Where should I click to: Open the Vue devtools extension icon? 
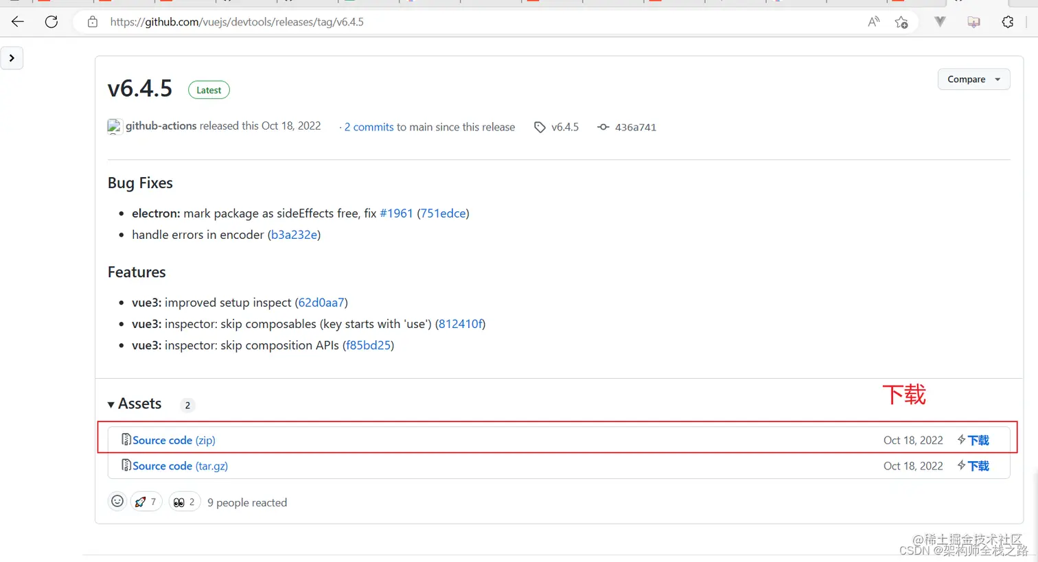(940, 22)
